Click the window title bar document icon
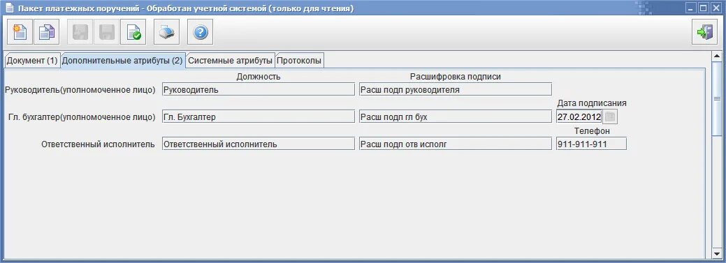Viewport: 726px width, 263px height. tap(9, 8)
